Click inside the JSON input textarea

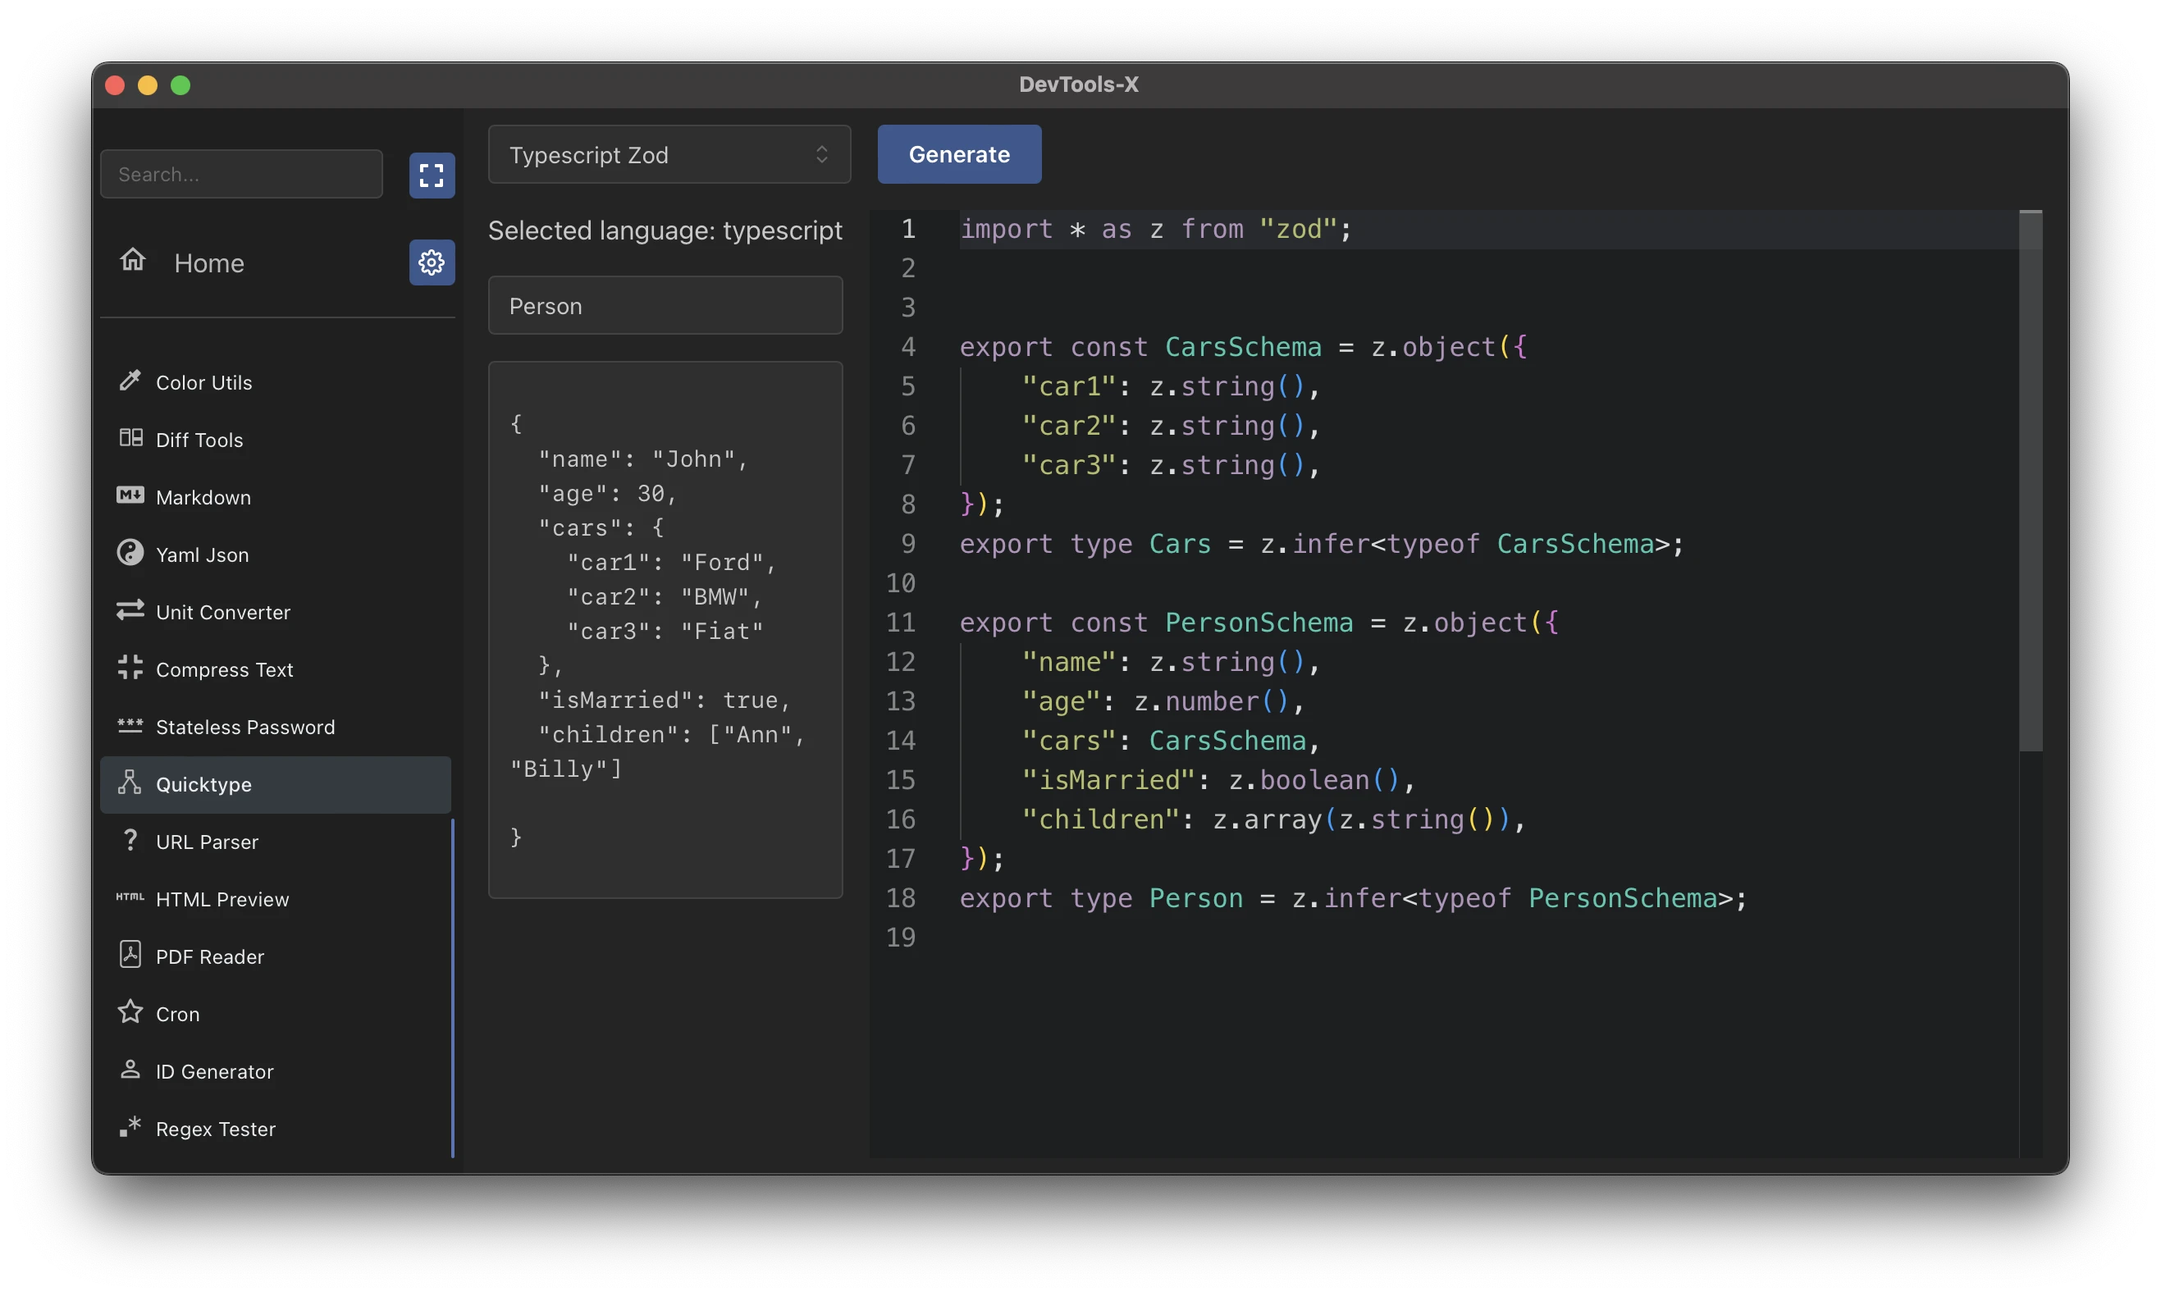665,630
